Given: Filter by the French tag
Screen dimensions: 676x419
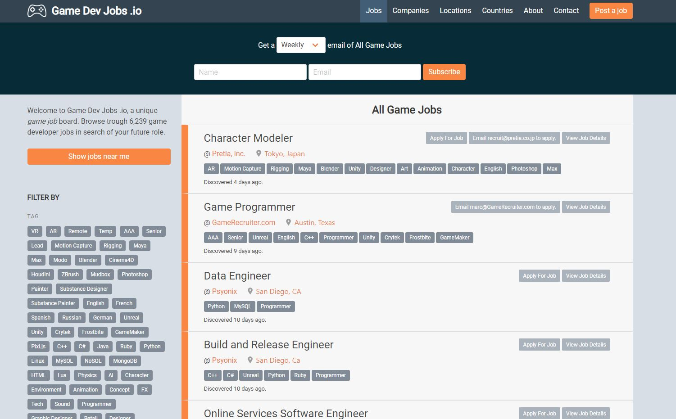Looking at the screenshot, I should pyautogui.click(x=124, y=303).
